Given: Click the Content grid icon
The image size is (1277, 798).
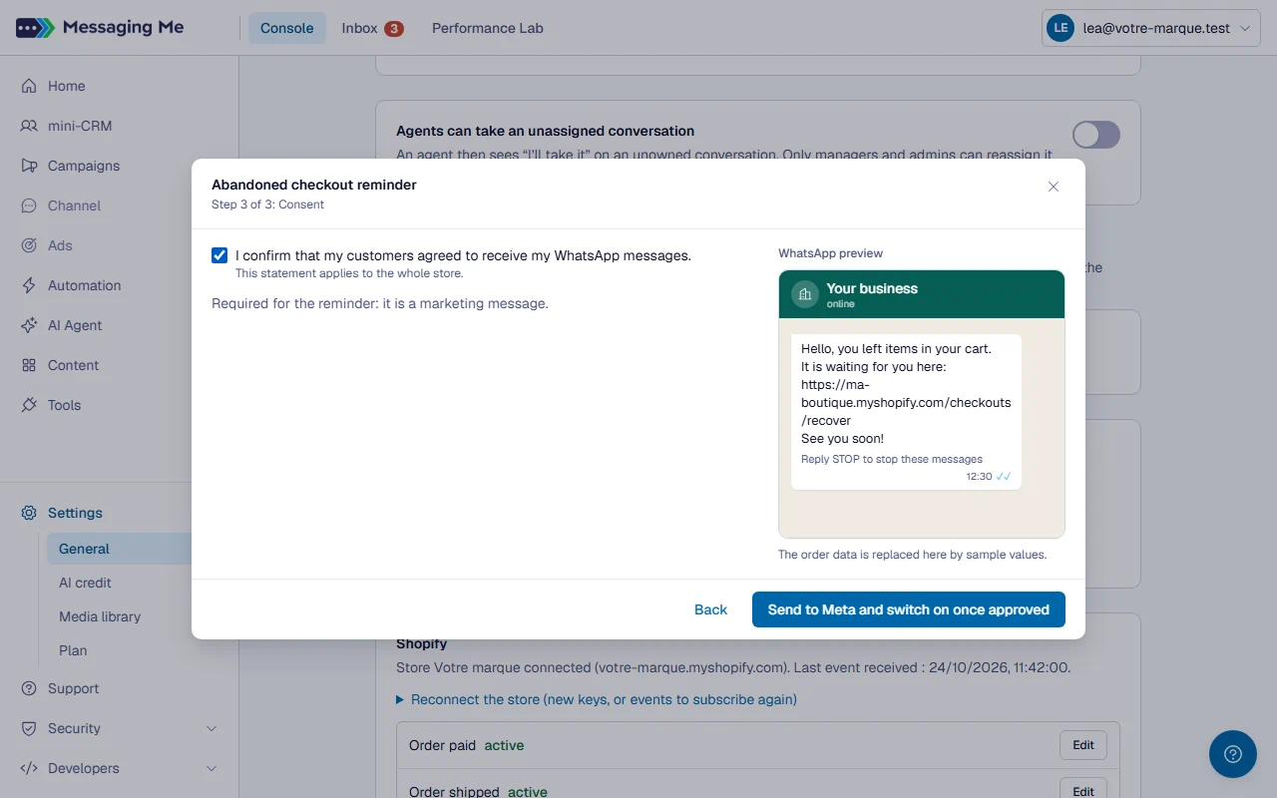Looking at the screenshot, I should [x=29, y=365].
